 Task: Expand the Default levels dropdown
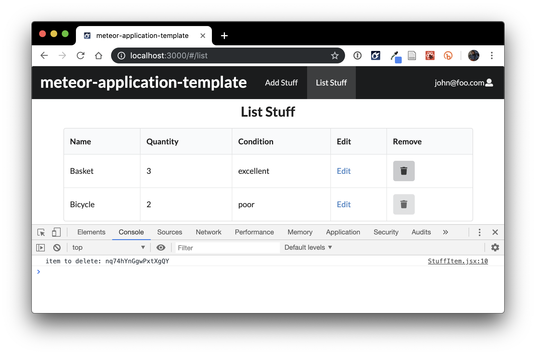point(308,248)
